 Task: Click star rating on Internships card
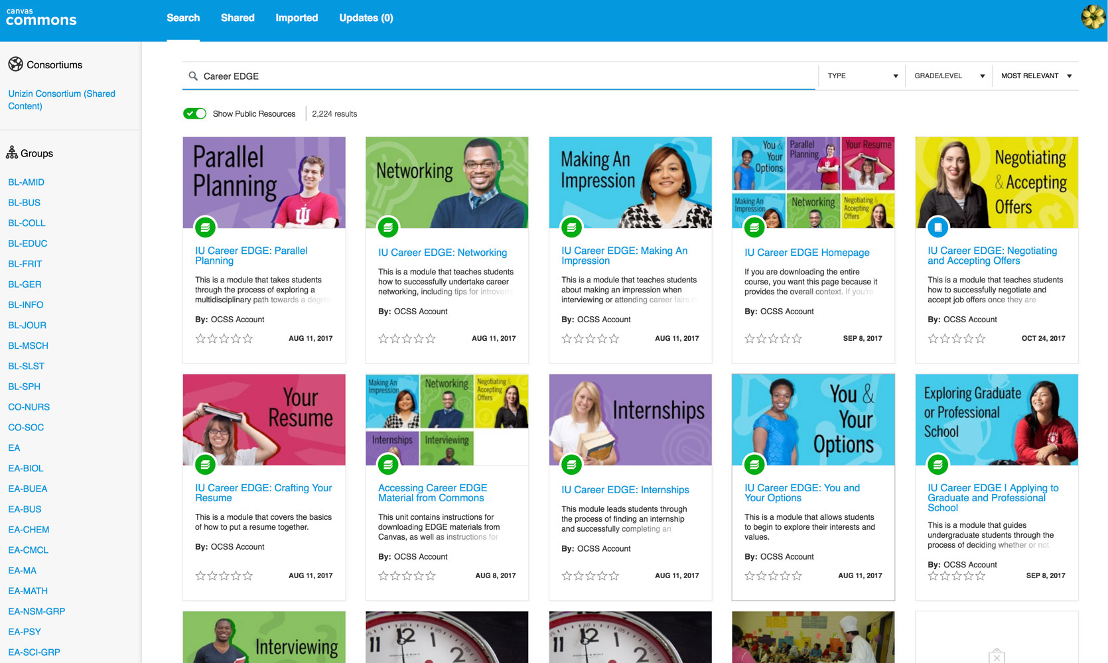[x=590, y=576]
